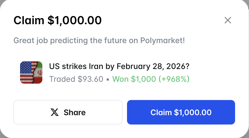The width and height of the screenshot is (249, 138).
Task: Close the claim winnings dialog
Action: point(228,20)
